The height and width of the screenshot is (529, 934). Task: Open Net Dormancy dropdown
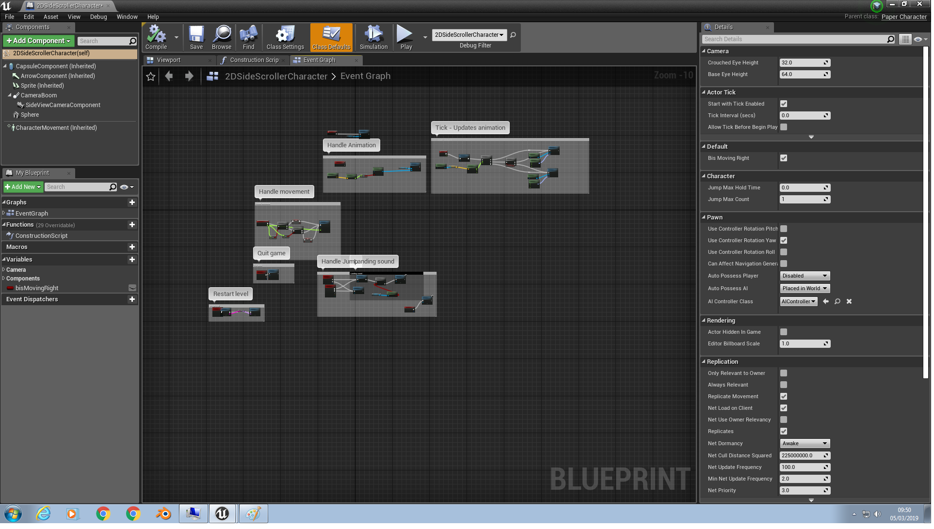805,444
